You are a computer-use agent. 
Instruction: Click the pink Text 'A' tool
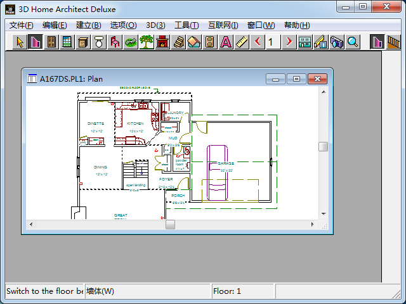226,42
